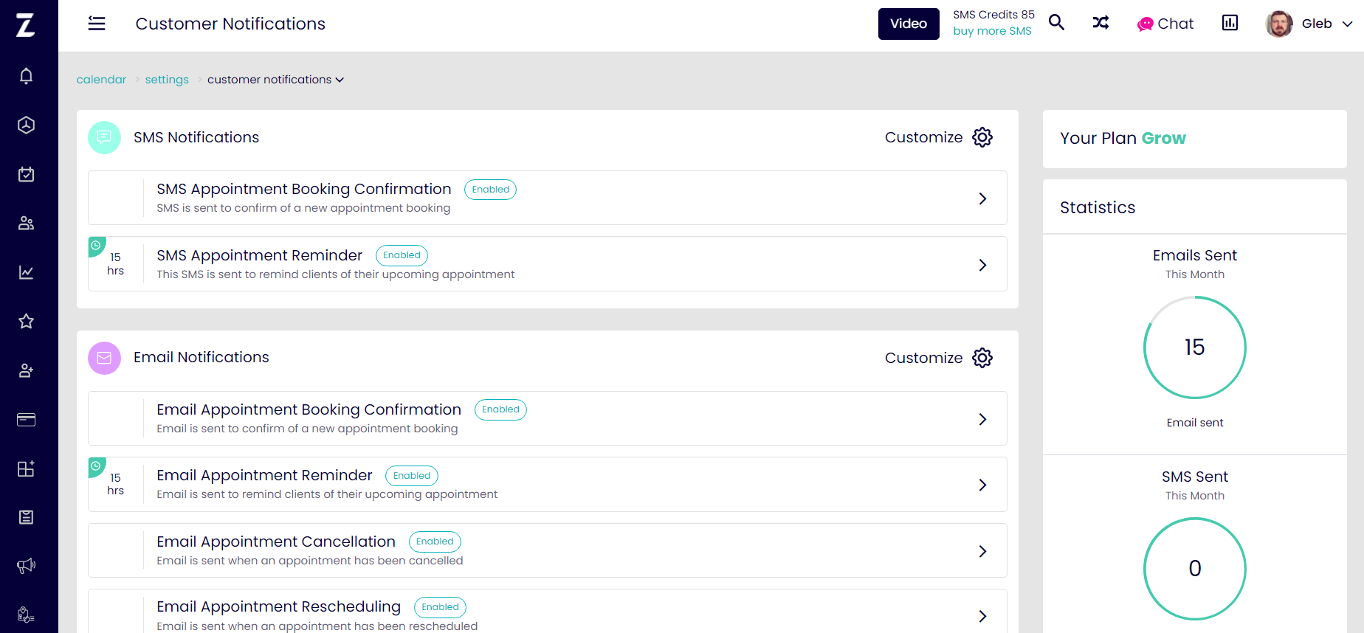Viewport: 1364px width, 633px height.
Task: Open the Chat link in header
Action: 1165,24
